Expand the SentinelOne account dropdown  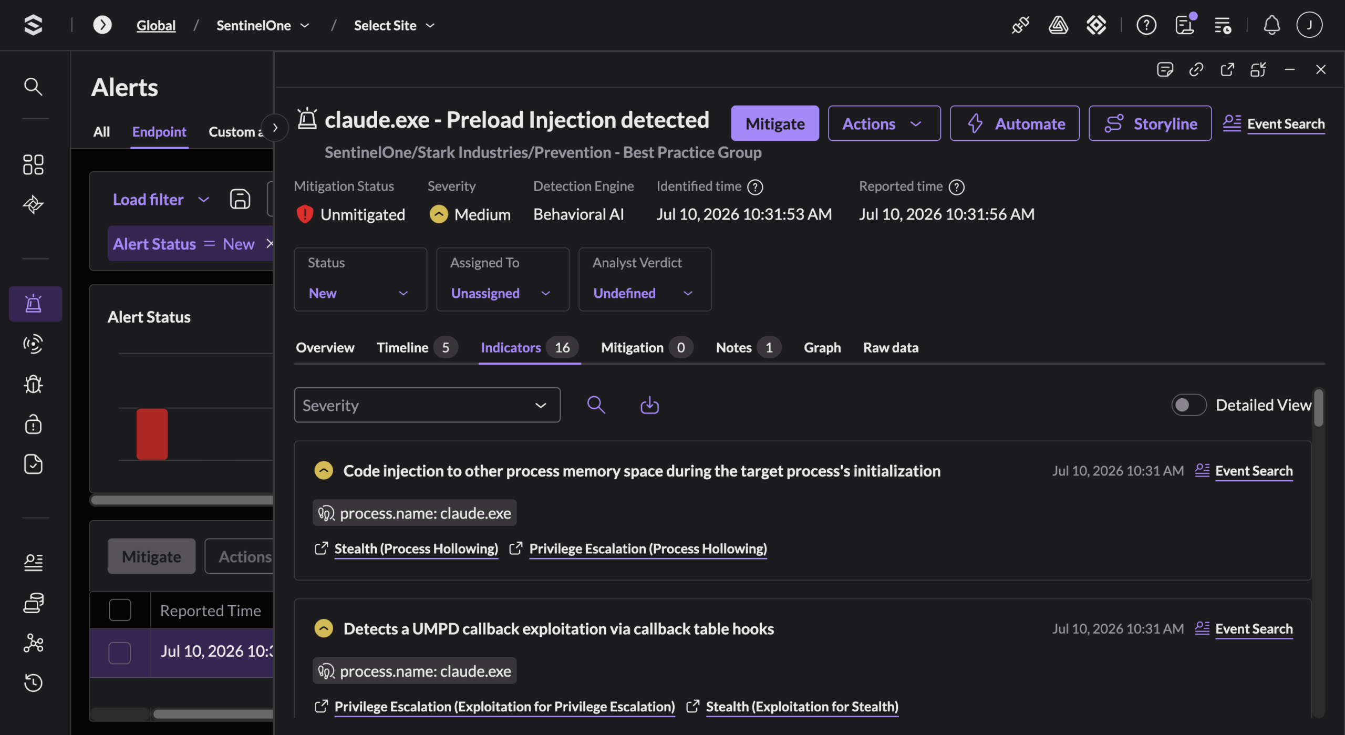263,25
